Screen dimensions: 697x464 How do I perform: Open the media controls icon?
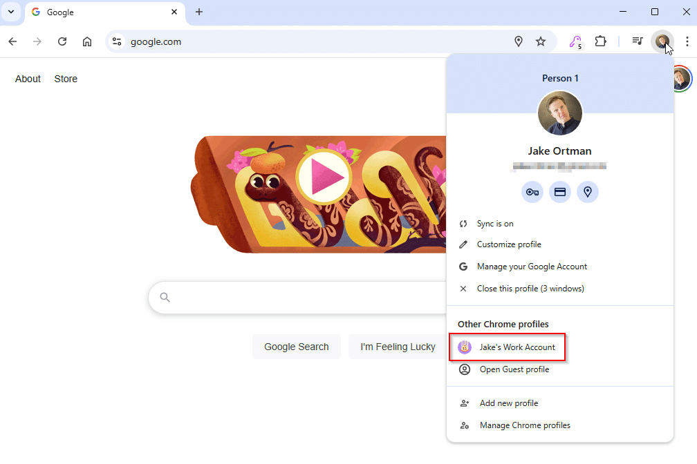[638, 41]
